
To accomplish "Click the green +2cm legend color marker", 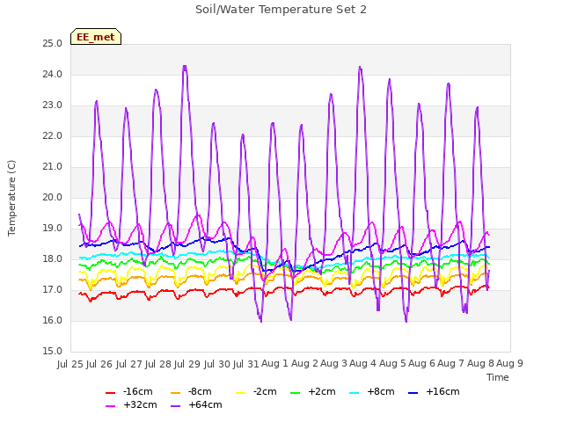I will click(x=296, y=393).
